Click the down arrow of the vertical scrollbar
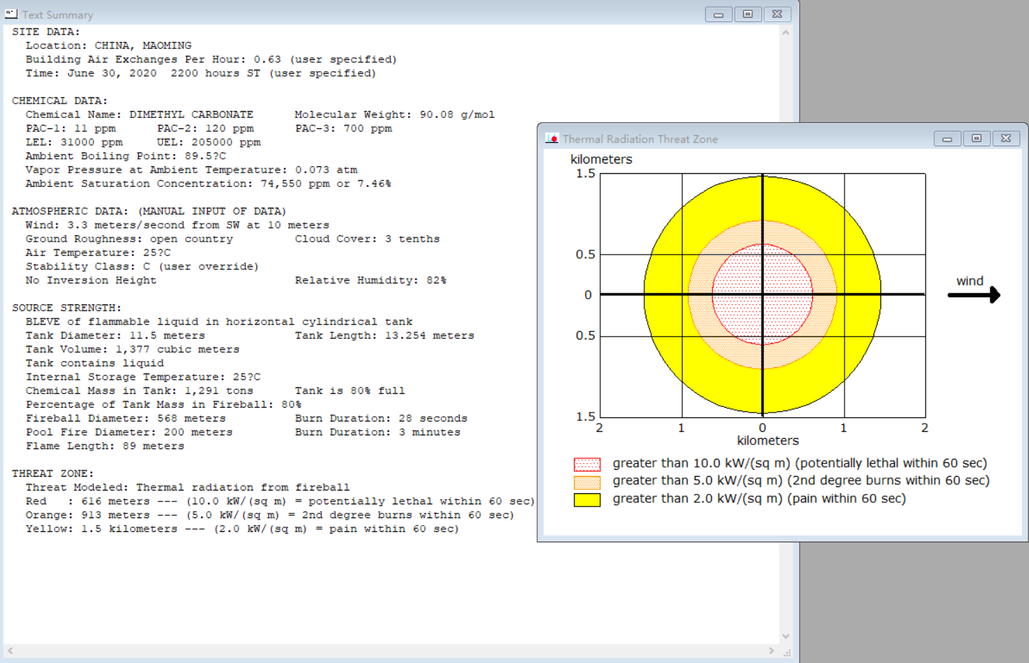The height and width of the screenshot is (663, 1029). (786, 636)
